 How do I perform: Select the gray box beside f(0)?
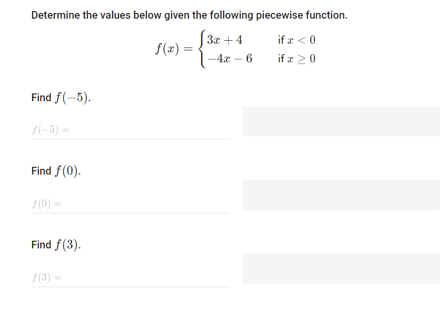point(340,195)
